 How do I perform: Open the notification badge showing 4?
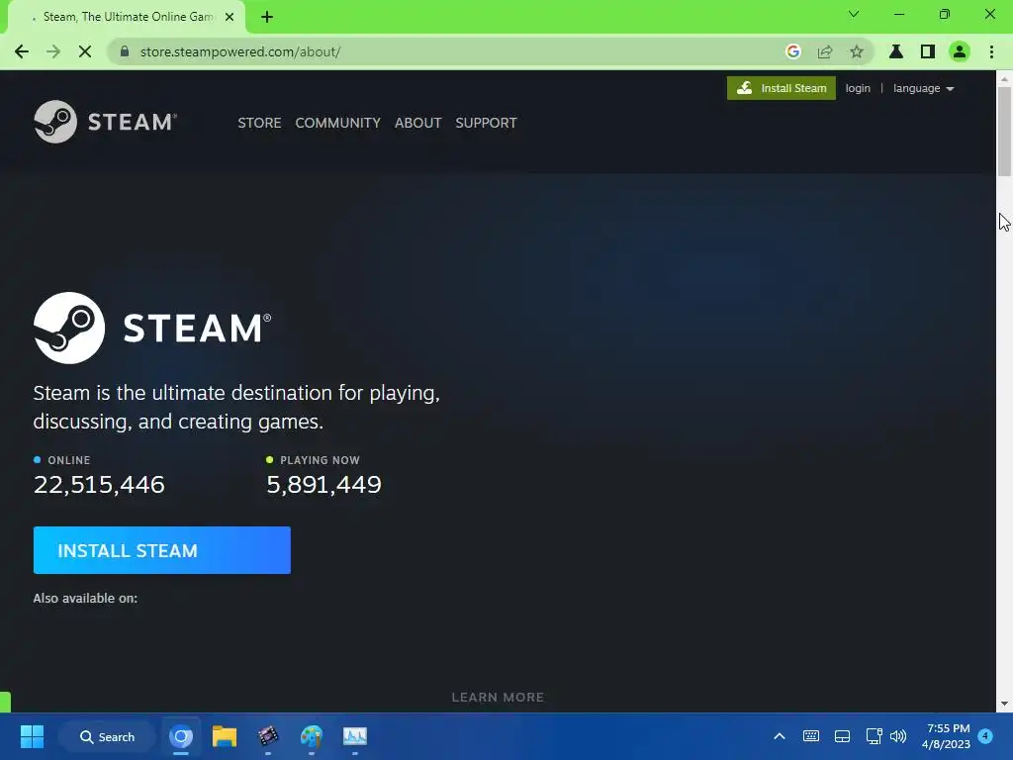pos(985,735)
